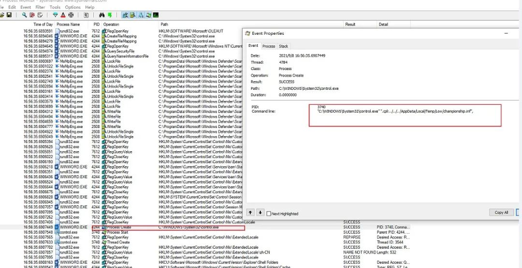Enable the Next Highlighted checkbox
Image resolution: width=522 pixels, height=268 pixels.
[269, 214]
